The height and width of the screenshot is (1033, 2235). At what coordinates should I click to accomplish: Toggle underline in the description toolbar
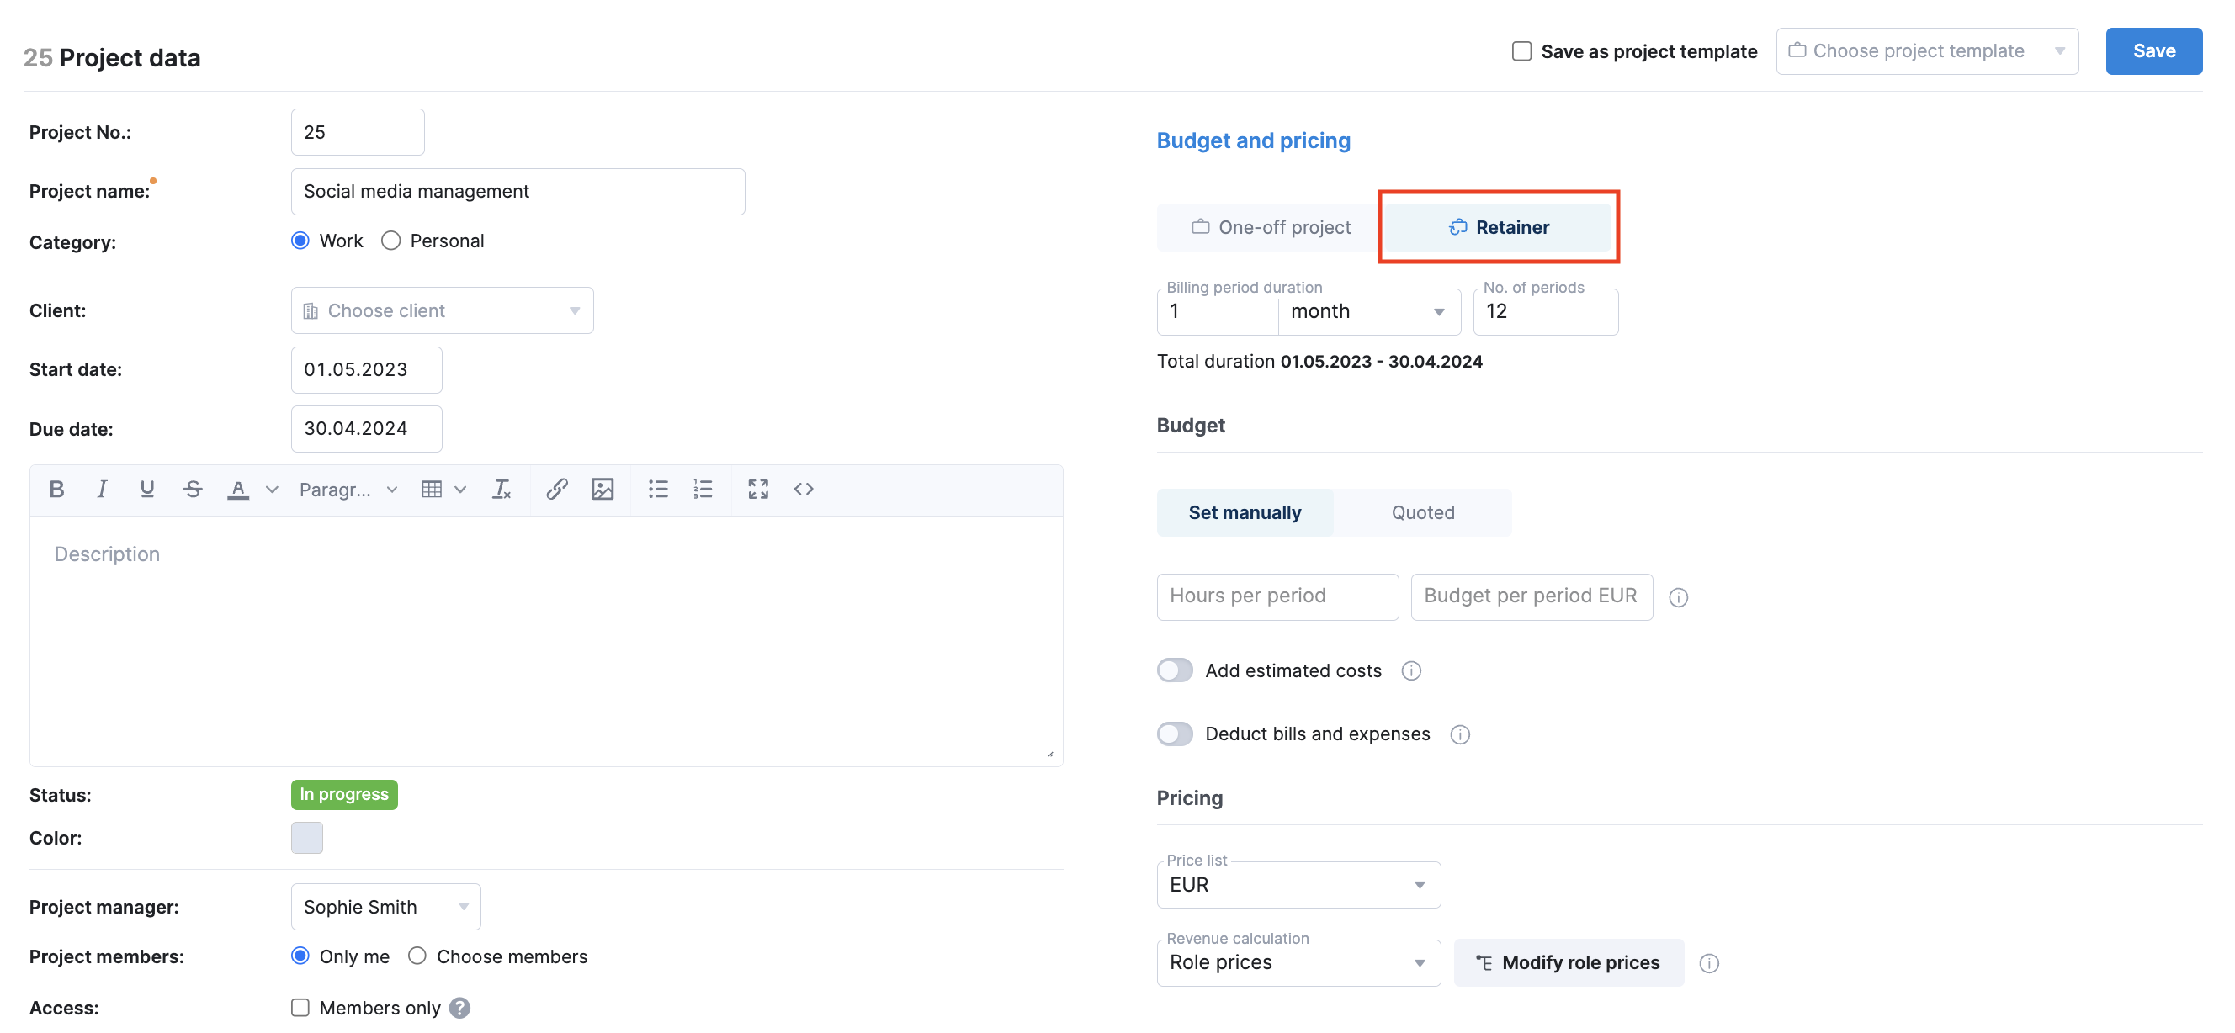click(146, 490)
